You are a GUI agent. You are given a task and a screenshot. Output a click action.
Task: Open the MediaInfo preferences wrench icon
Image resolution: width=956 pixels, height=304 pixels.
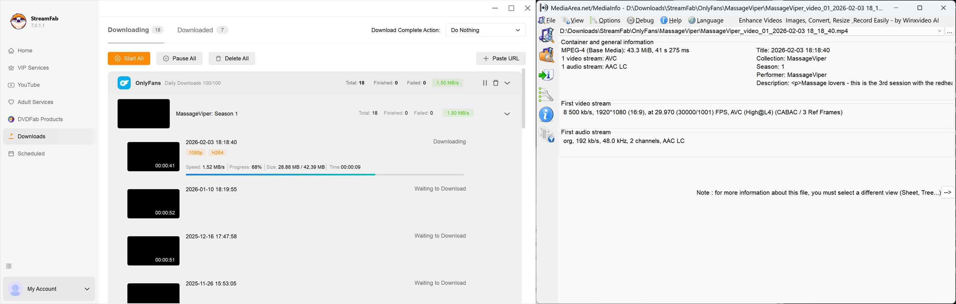[546, 95]
